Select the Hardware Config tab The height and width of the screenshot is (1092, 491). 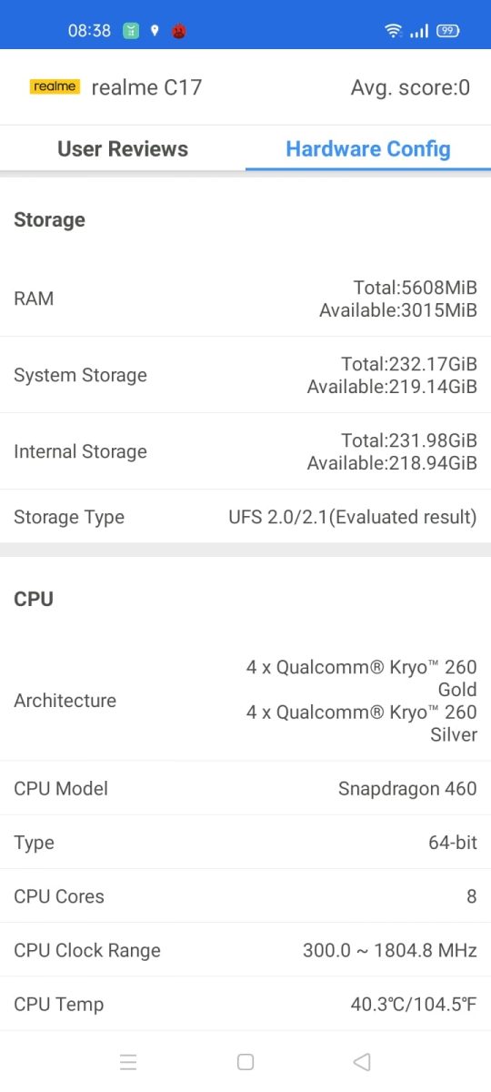(368, 149)
